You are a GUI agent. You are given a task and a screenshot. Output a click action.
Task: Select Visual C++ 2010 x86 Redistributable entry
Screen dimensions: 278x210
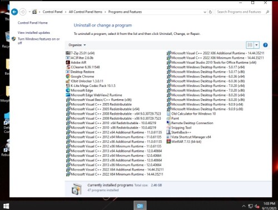111,127
